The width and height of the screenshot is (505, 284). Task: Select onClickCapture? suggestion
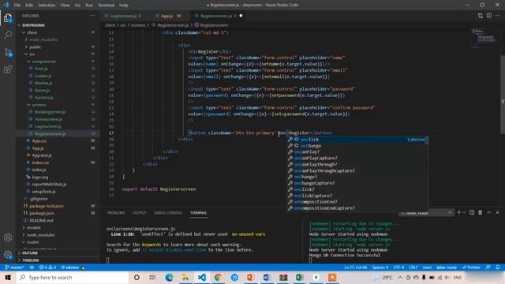point(357,196)
